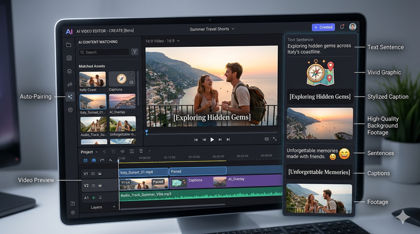The height and width of the screenshot is (234, 420).
Task: Select the Italy Coast asset thumbnail
Action: point(92,79)
